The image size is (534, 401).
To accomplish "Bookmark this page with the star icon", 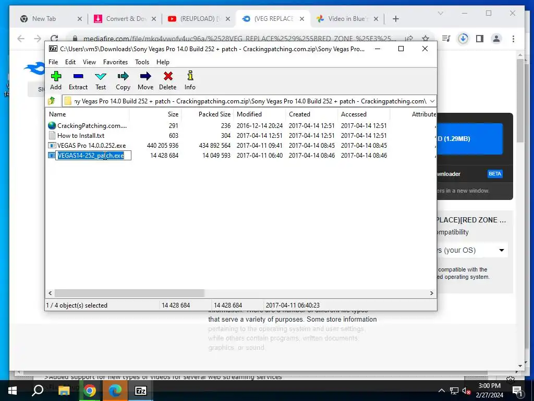I will point(426,39).
